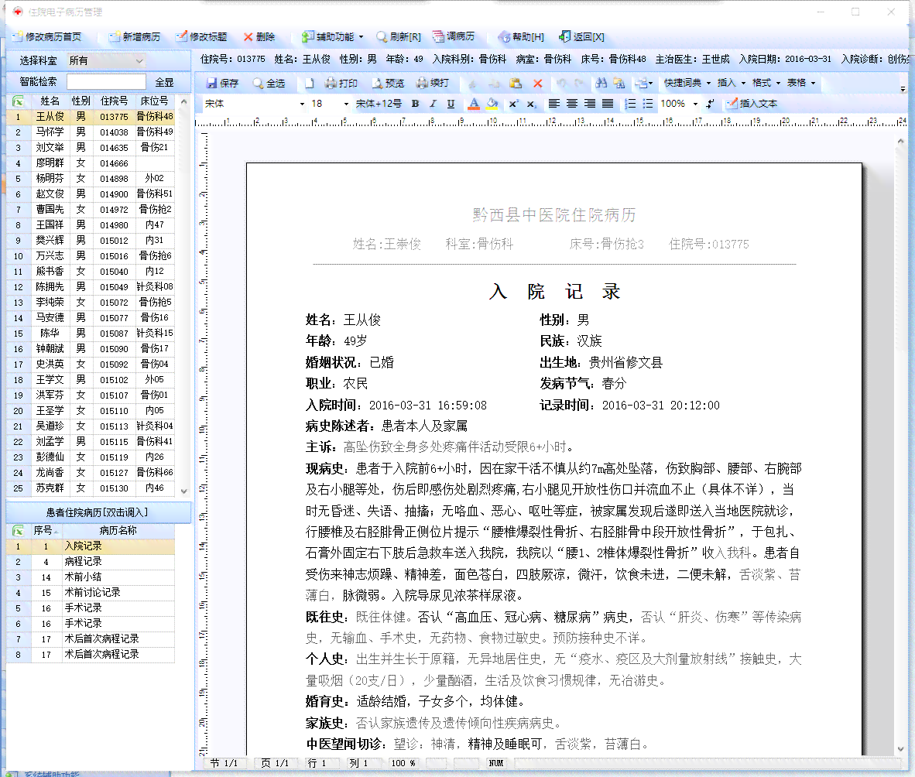Select 术前讨论记录 in records list

coord(91,592)
